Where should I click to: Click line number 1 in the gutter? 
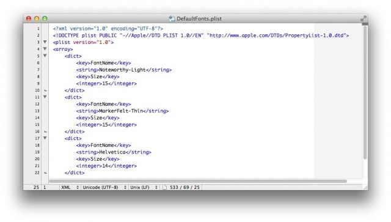[38, 29]
